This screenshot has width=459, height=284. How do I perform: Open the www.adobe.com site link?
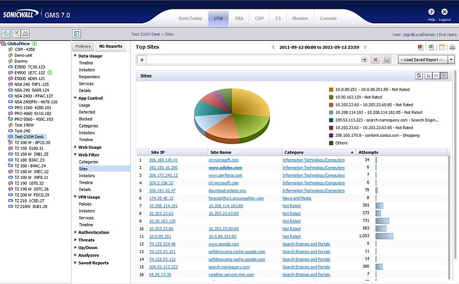coord(225,168)
